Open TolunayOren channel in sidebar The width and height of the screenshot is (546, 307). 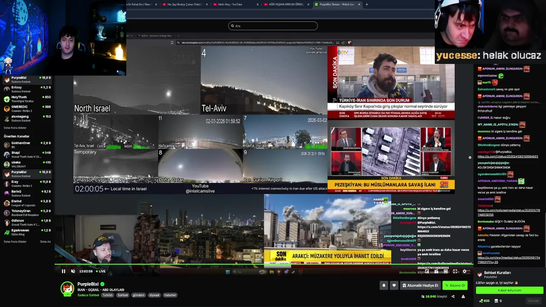click(27, 213)
